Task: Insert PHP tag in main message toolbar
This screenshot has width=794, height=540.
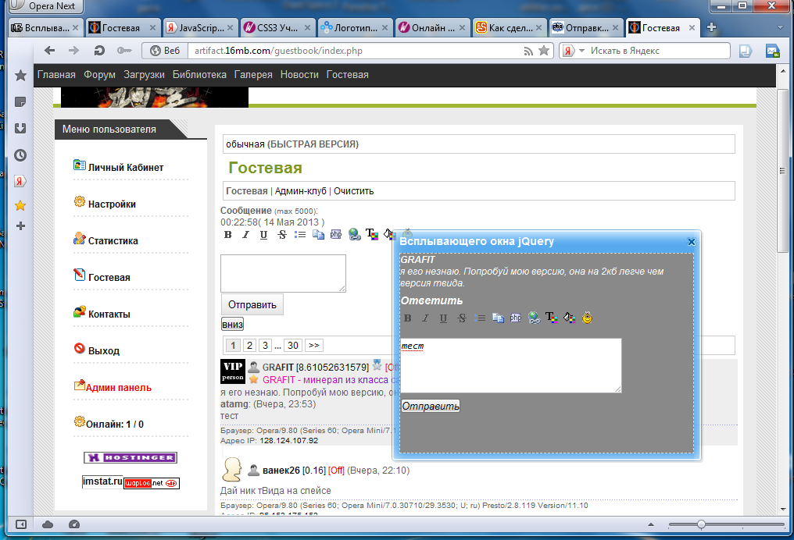Action: click(x=336, y=234)
